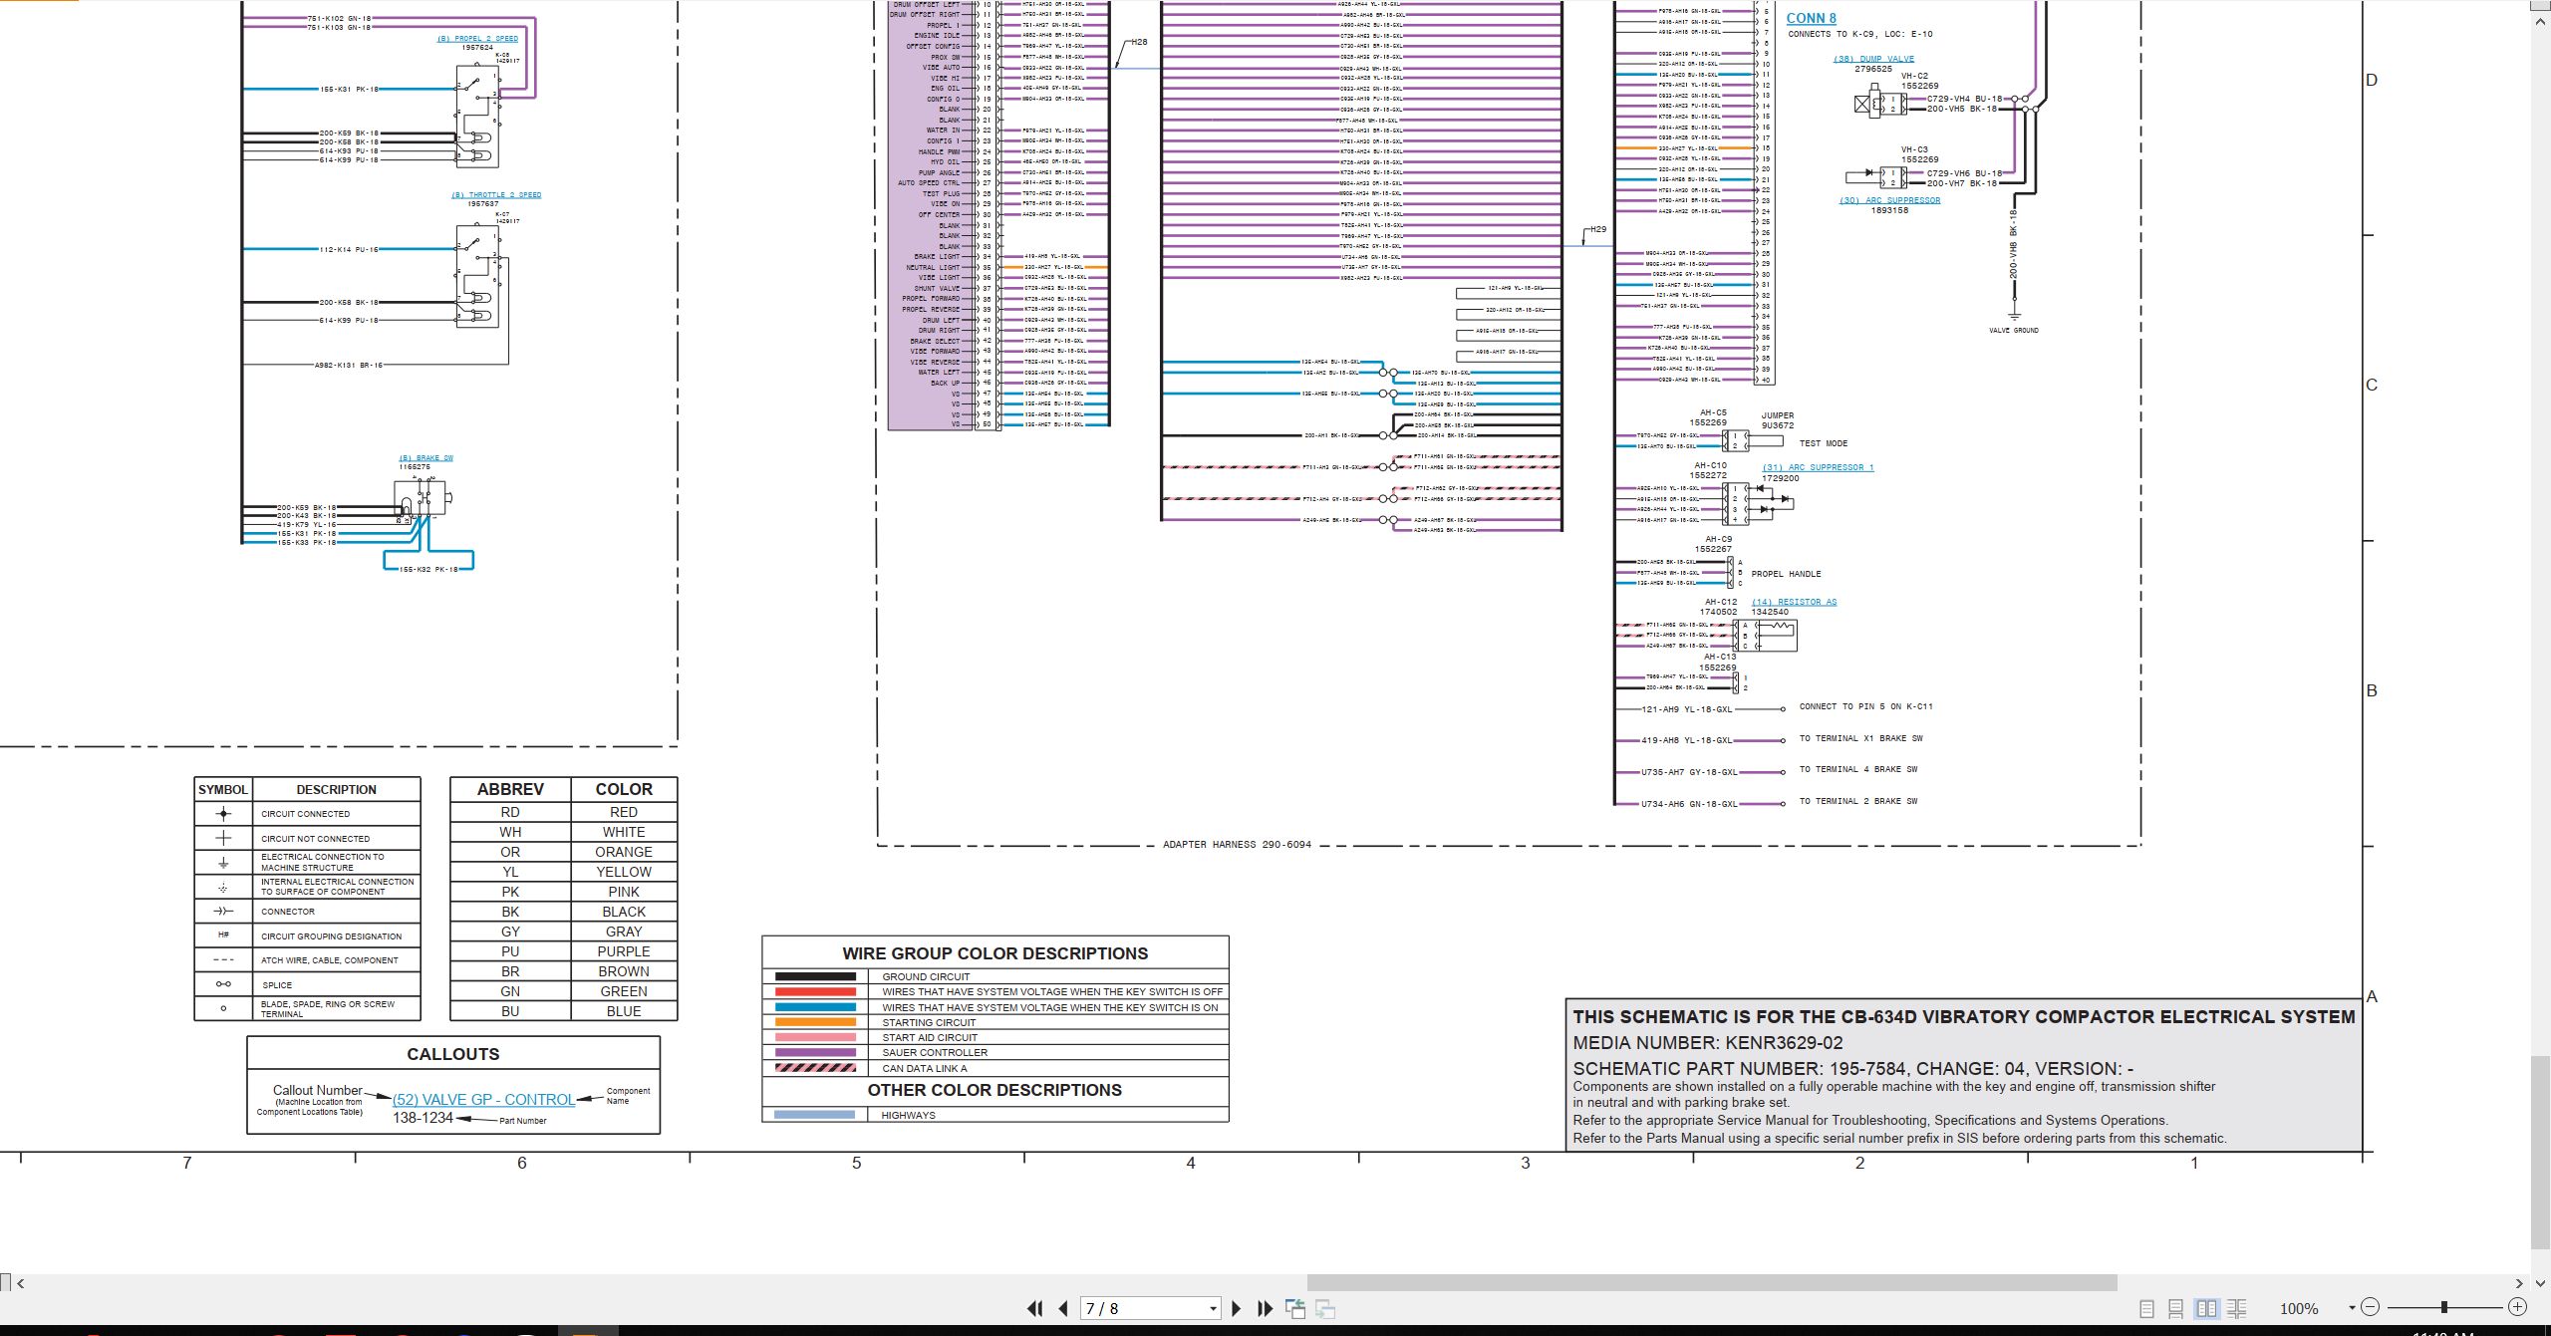The height and width of the screenshot is (1336, 2551).
Task: Click the PROPEL HANDLE label
Action: click(1786, 574)
